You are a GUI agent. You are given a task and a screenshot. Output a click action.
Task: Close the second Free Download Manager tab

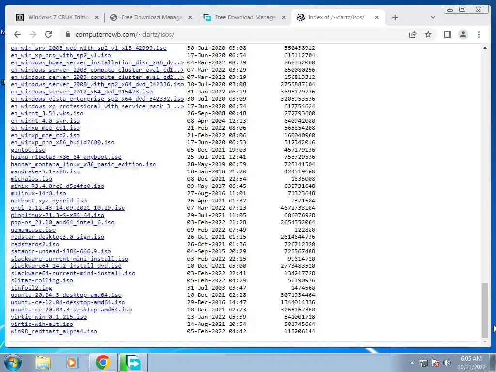click(x=284, y=17)
